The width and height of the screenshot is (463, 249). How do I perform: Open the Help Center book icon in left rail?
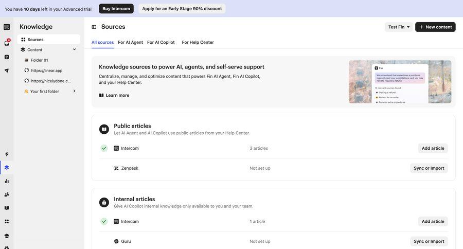pyautogui.click(x=7, y=208)
